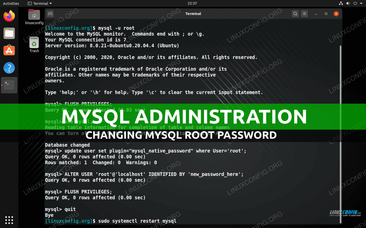
Task: Show Applications grid in dock
Action: coord(9,220)
